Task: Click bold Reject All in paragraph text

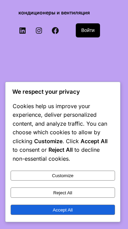Action: click(60, 150)
